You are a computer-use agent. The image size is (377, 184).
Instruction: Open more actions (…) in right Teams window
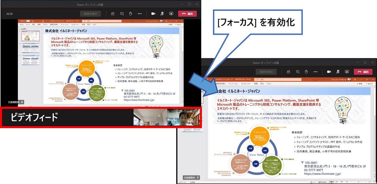315,72
